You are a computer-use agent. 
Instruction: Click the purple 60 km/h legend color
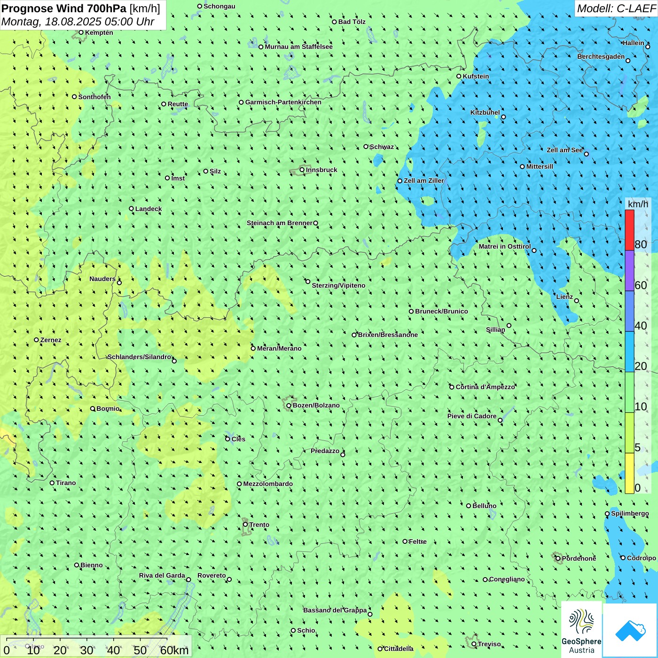(x=629, y=271)
